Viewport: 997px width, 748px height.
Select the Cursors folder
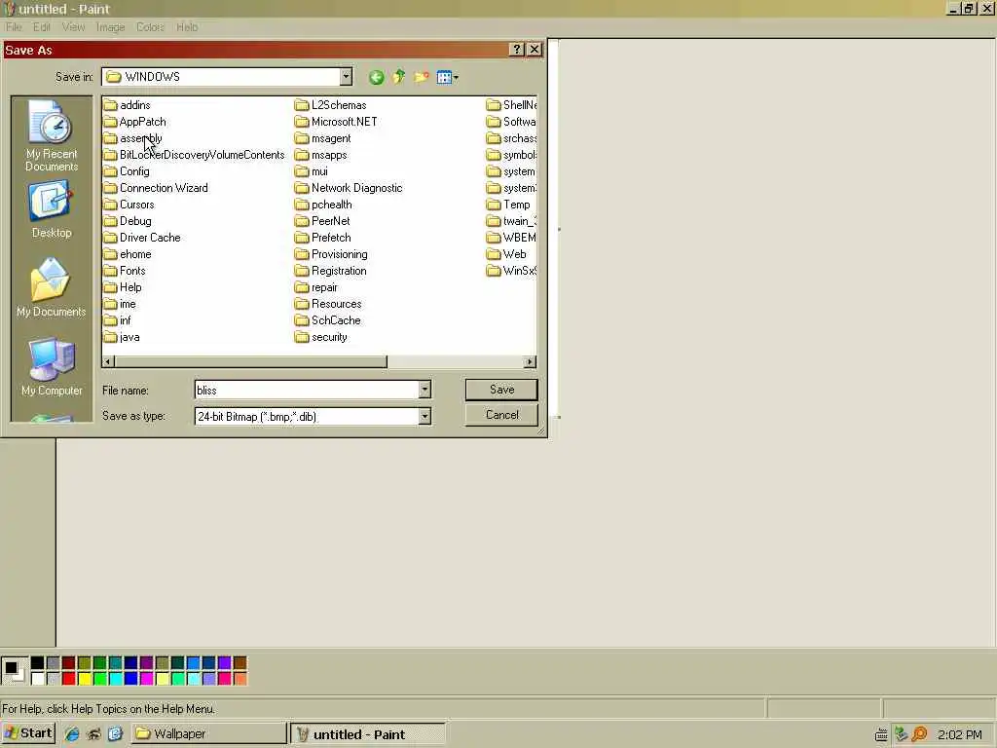point(129,205)
